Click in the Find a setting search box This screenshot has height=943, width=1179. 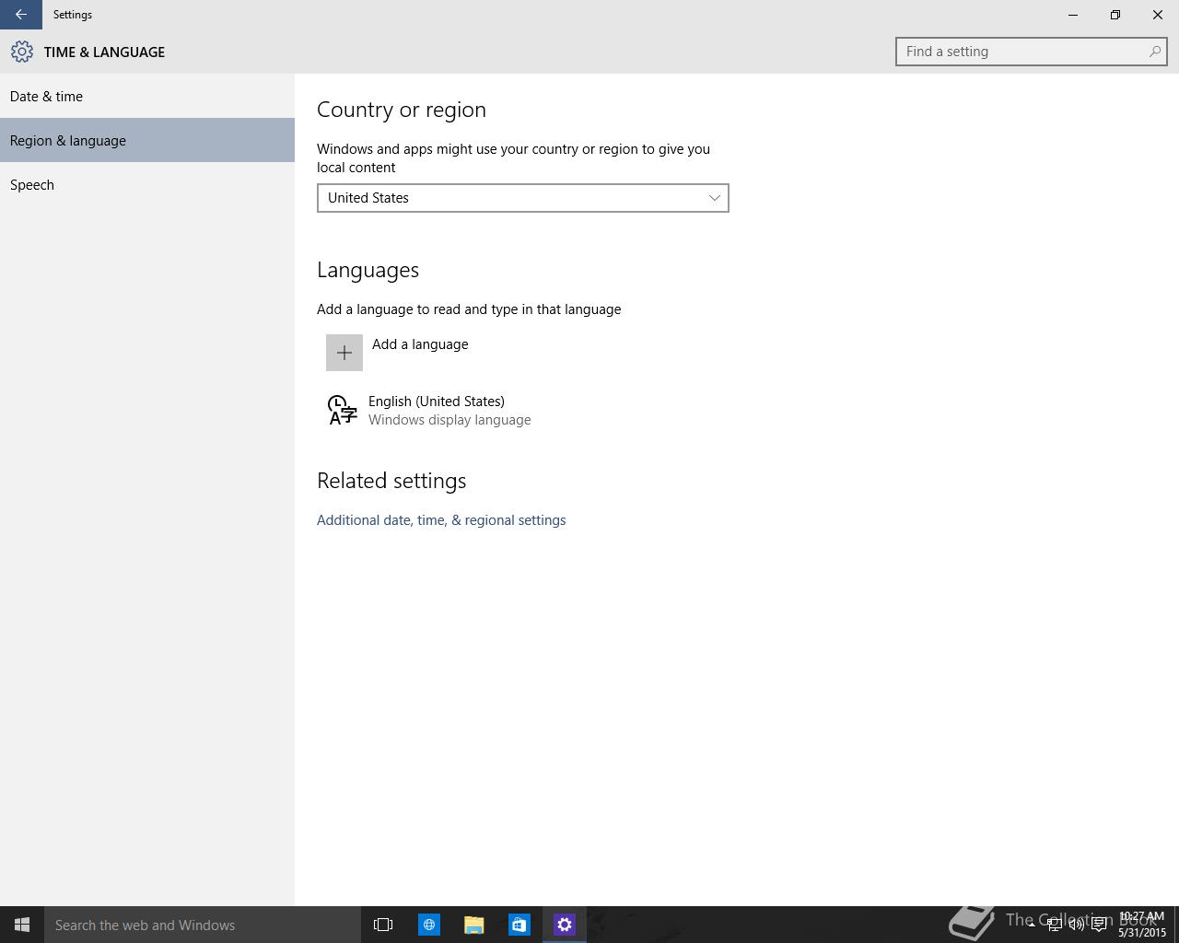pos(1031,52)
